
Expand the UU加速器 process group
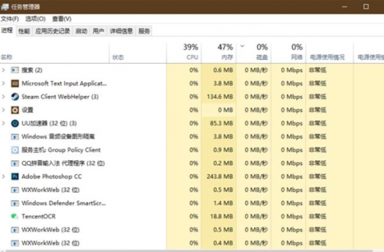[3, 123]
